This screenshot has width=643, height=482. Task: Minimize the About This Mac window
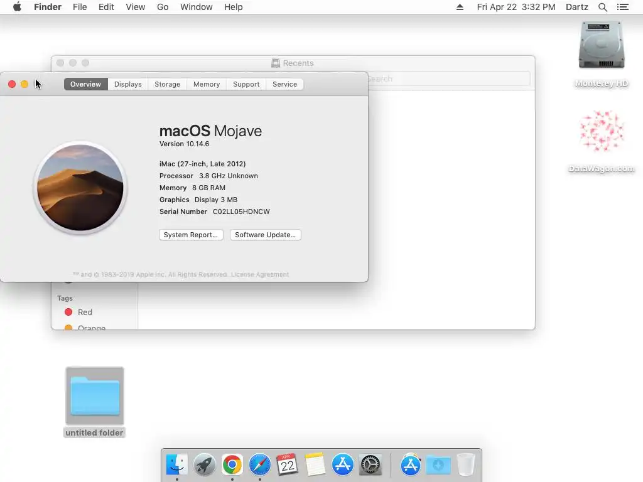24,84
